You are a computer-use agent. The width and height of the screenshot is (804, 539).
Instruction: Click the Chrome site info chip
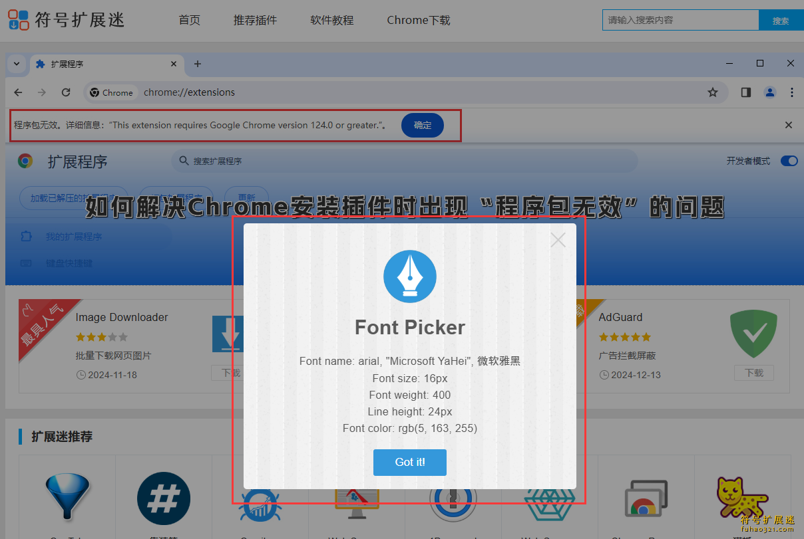click(112, 92)
